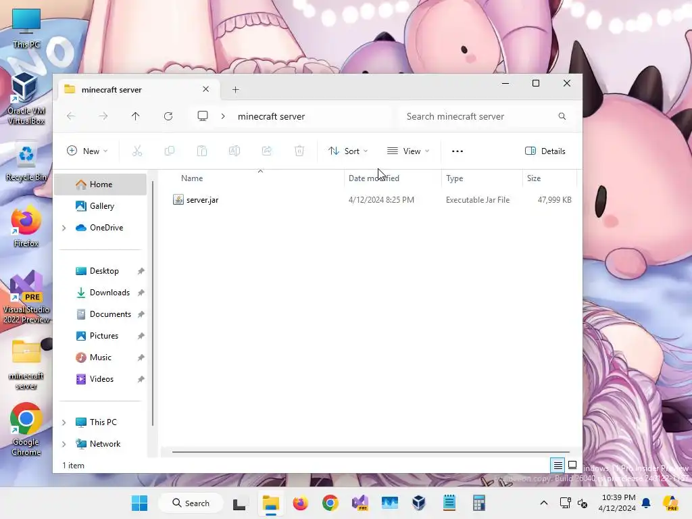Click the address bar breadcrumb chevron
The width and height of the screenshot is (692, 519).
pos(223,116)
